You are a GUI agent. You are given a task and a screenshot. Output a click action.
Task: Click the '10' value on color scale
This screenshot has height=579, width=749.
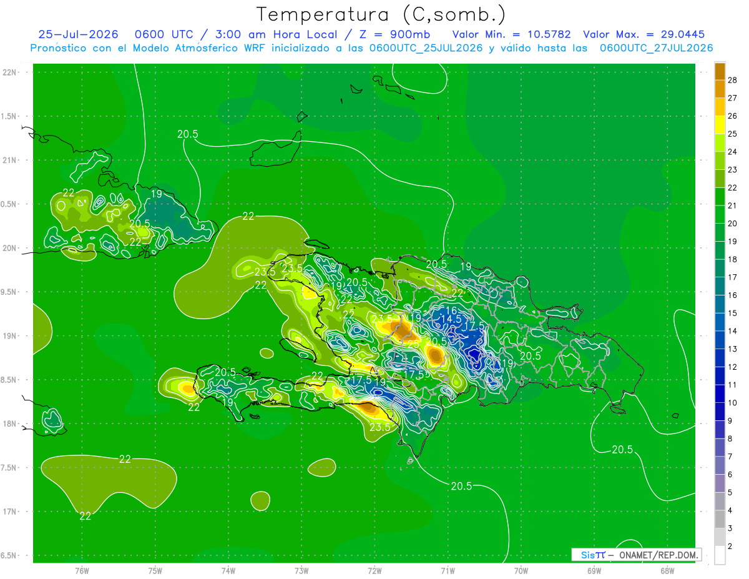pos(733,403)
